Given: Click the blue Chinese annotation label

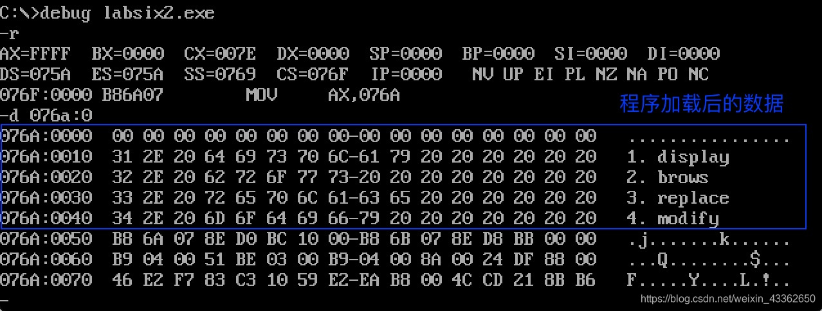Looking at the screenshot, I should coord(702,104).
